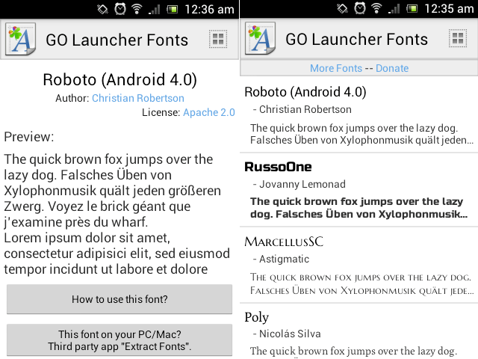Tap the preview paragraph on the detail screen
The width and height of the screenshot is (478, 359).
117,215
